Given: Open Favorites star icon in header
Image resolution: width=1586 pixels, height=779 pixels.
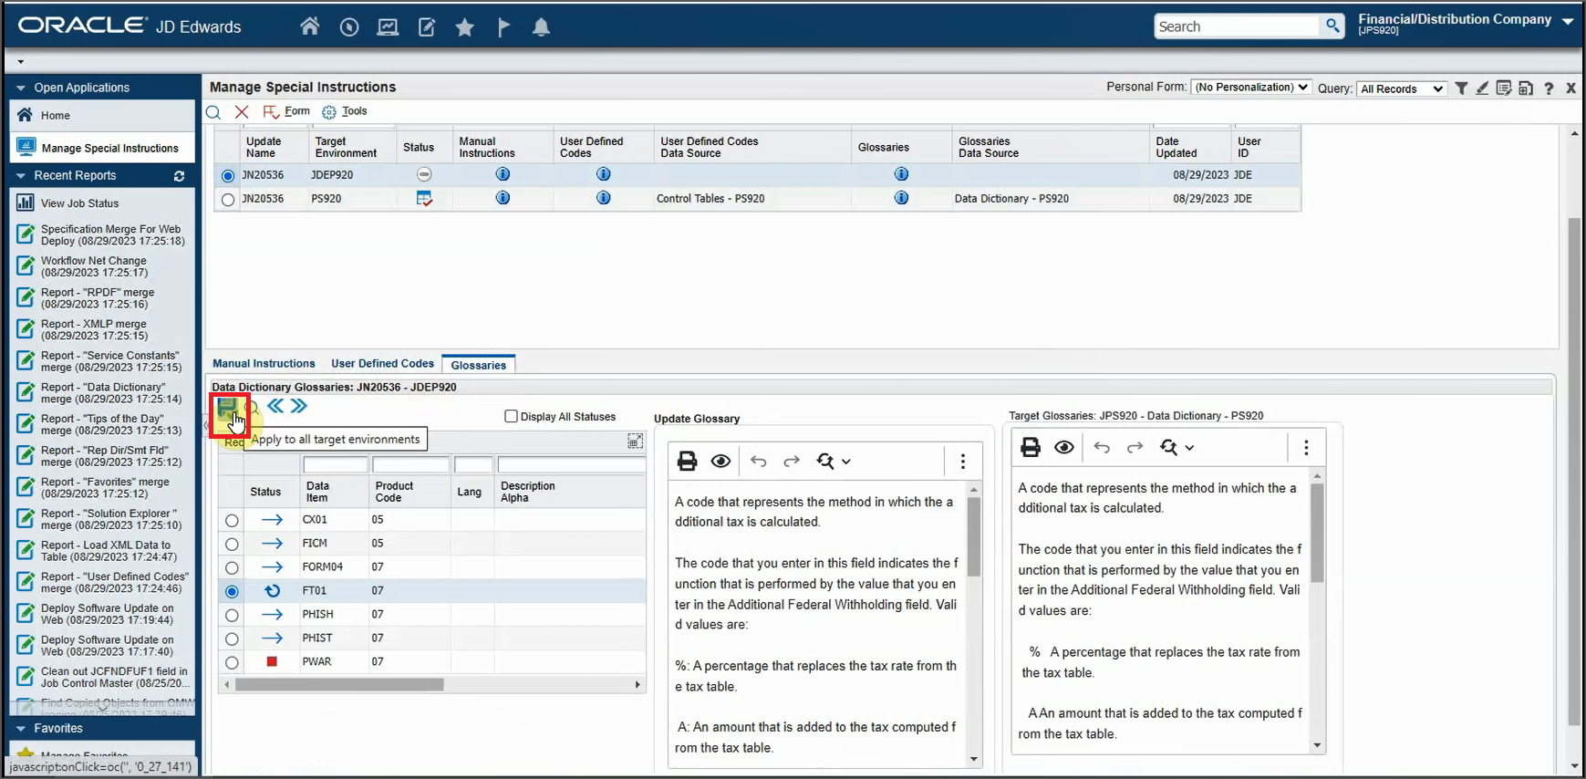Looking at the screenshot, I should click(465, 27).
